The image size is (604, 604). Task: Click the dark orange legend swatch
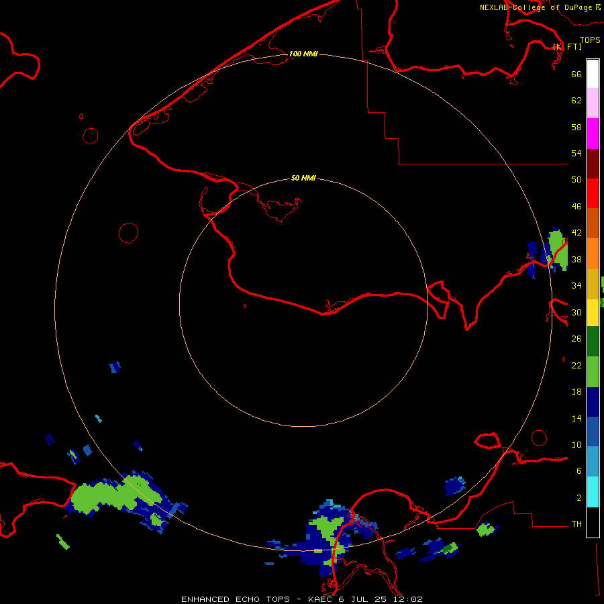pos(593,223)
